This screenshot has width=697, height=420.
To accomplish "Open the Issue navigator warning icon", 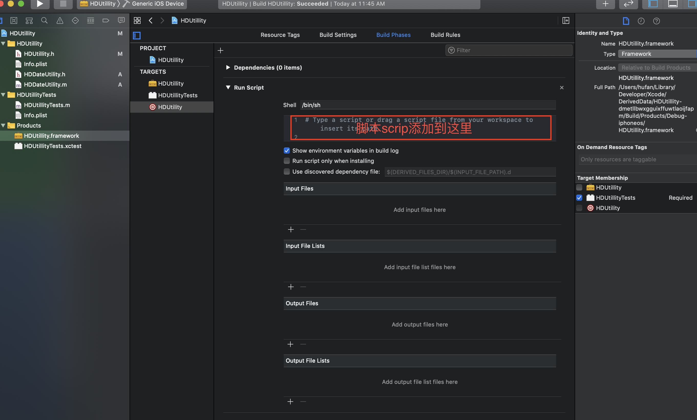I will coord(60,20).
